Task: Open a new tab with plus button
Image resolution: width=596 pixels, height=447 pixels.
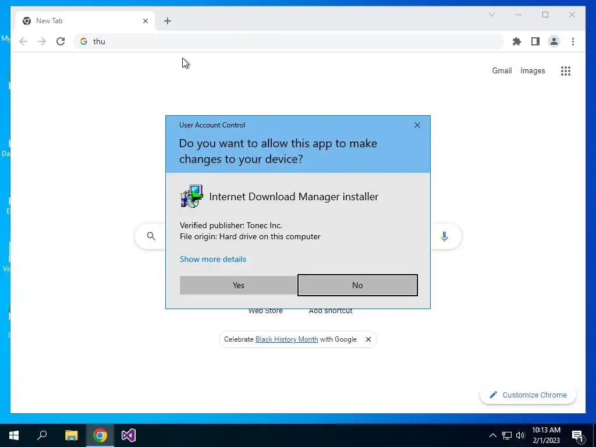Action: tap(168, 21)
